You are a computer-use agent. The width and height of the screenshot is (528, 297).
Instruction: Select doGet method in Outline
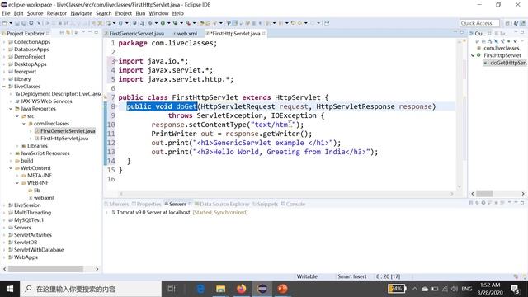(x=506, y=63)
